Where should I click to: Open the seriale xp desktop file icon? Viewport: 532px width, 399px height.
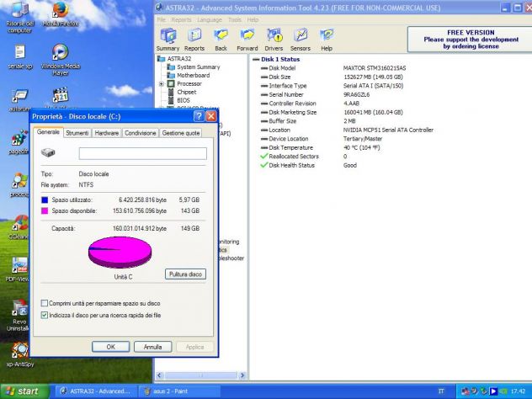[20, 56]
